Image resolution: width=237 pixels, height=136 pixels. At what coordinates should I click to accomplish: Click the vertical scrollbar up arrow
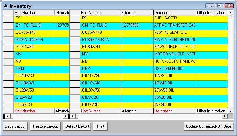pos(230,13)
